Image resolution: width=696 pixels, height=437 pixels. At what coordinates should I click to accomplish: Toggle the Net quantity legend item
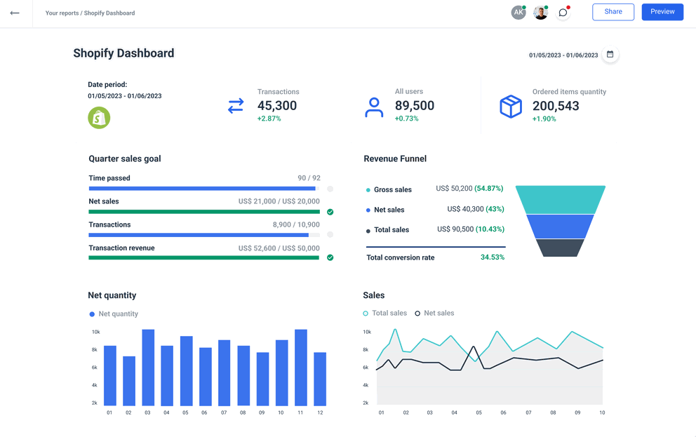(114, 314)
